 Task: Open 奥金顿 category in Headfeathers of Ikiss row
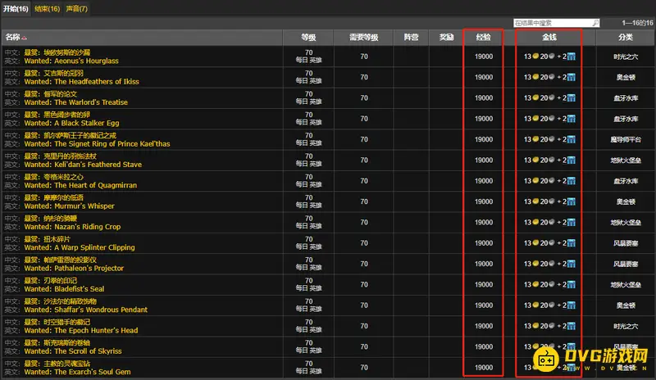click(x=626, y=77)
